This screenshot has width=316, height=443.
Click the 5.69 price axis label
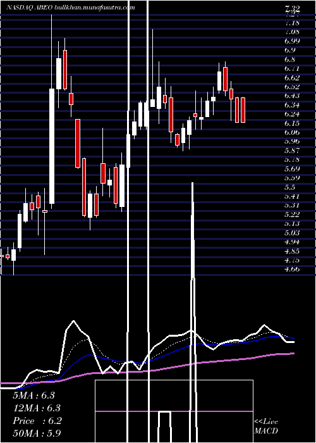292,169
